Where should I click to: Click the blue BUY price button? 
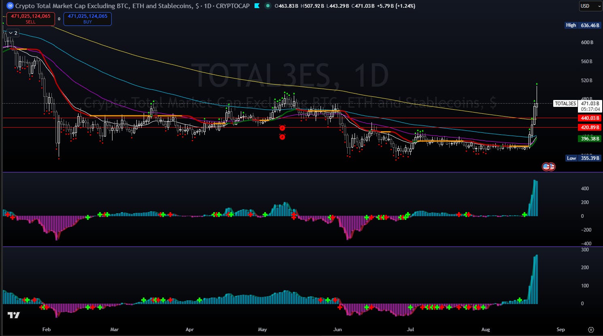click(x=87, y=19)
